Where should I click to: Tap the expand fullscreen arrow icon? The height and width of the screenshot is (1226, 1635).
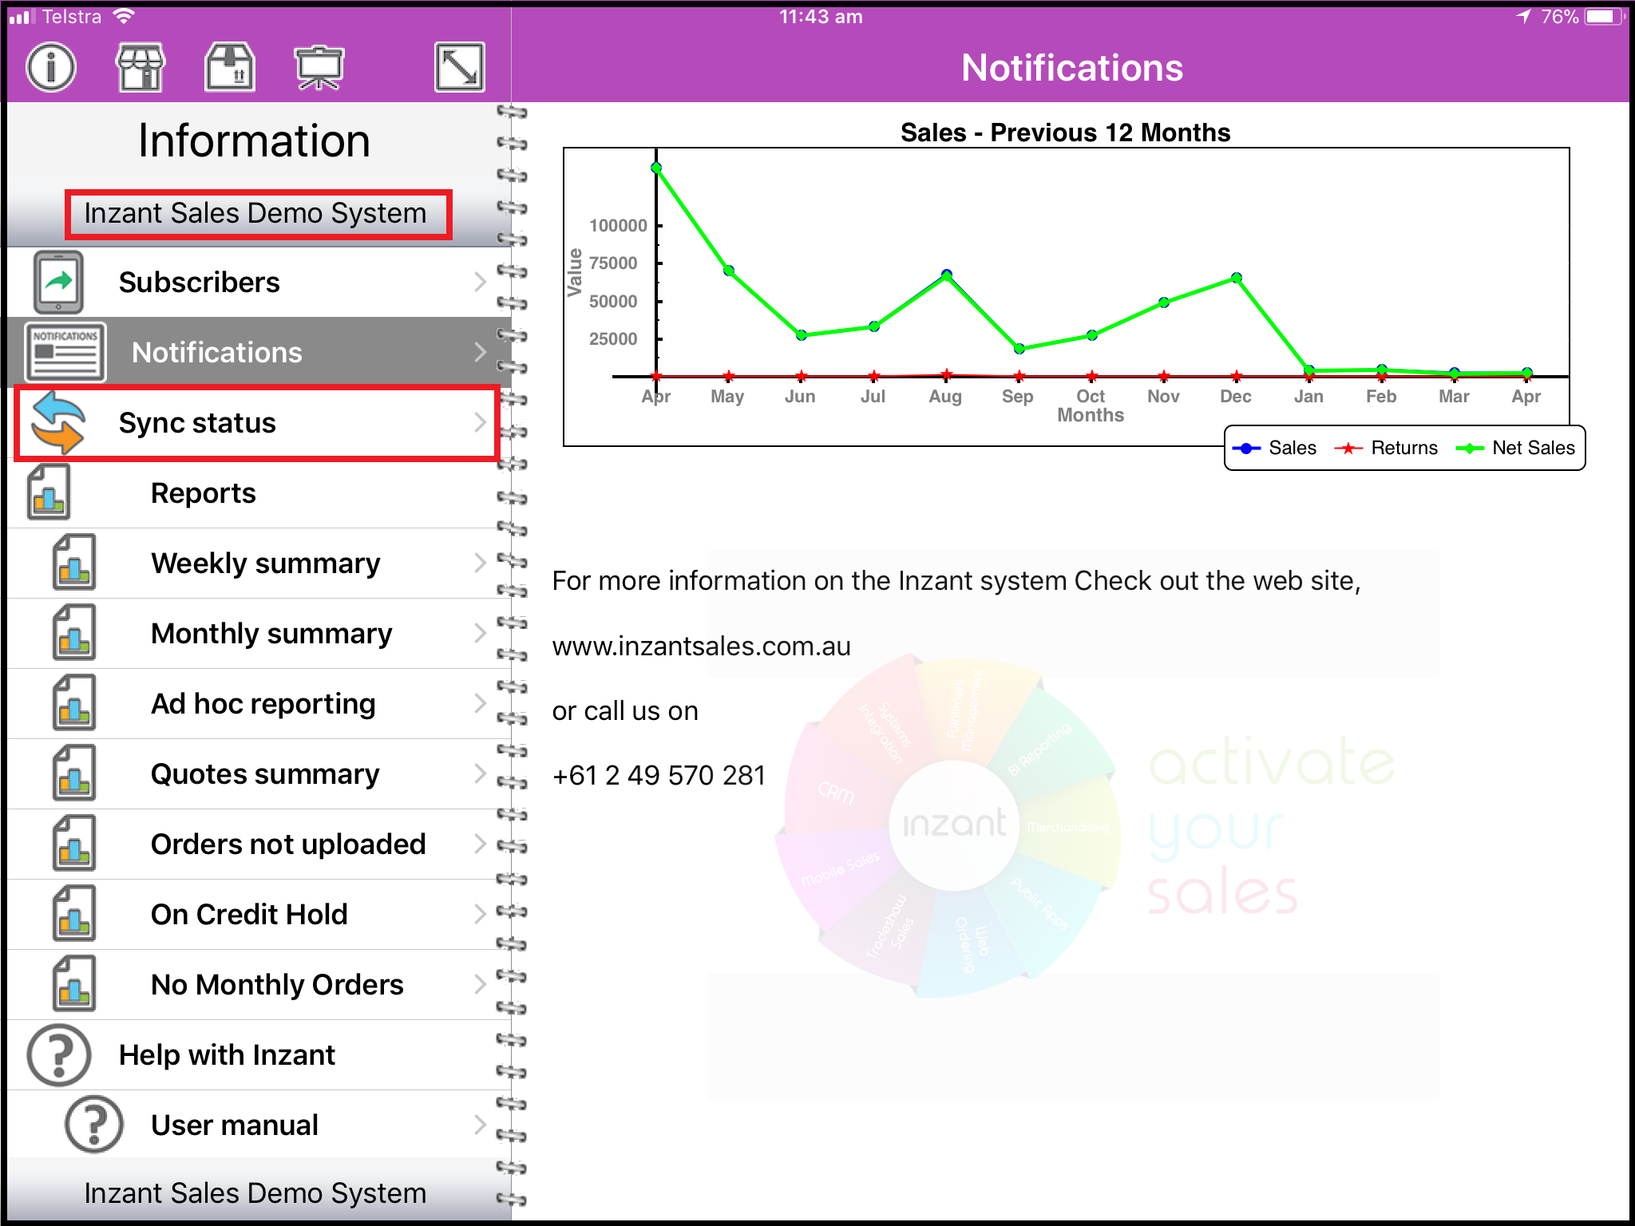[x=459, y=67]
